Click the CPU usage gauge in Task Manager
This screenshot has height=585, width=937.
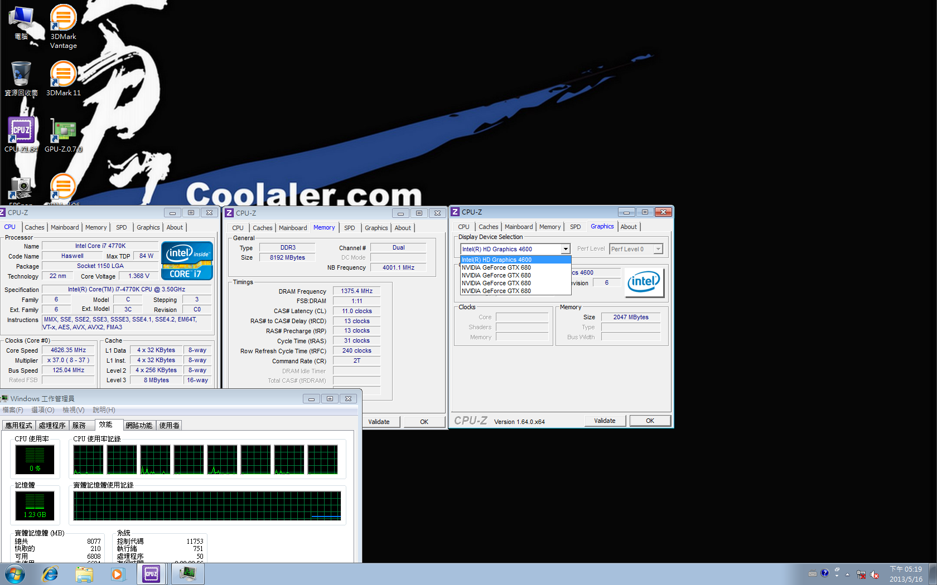[x=35, y=459]
